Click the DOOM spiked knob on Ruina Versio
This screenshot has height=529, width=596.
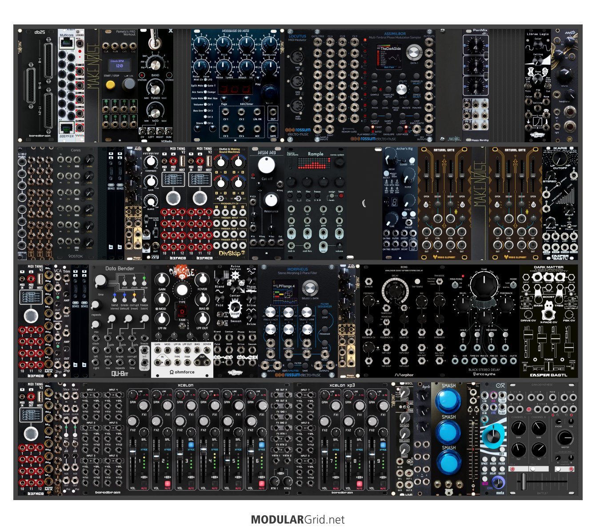[x=235, y=308]
